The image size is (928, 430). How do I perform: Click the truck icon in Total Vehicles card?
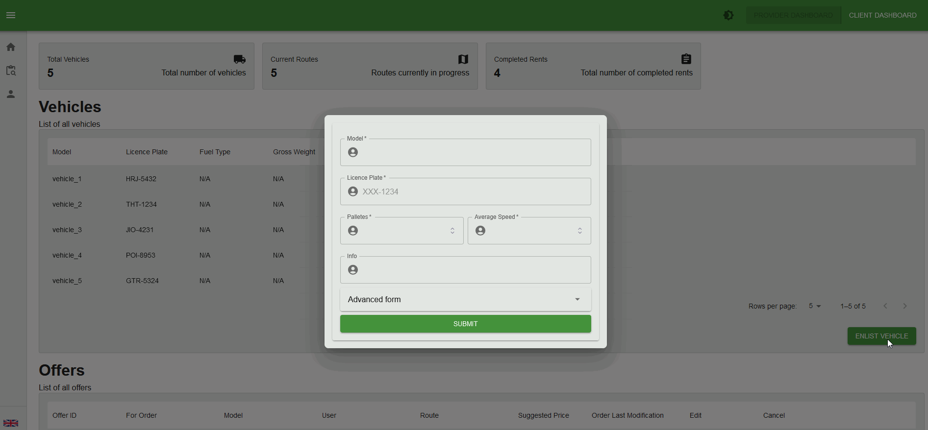240,59
